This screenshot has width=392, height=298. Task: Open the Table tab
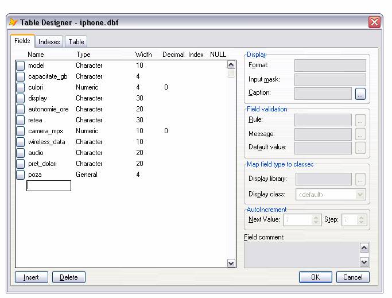click(76, 42)
